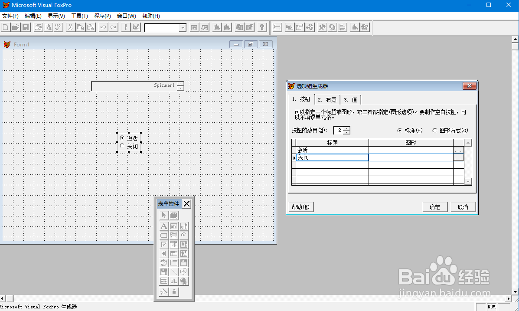Select the 图形方式(G) radio button
This screenshot has width=519, height=311.
(434, 131)
